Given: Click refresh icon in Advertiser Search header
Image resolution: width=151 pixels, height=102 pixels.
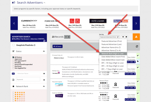Looking at the screenshot, I should pos(44,41).
